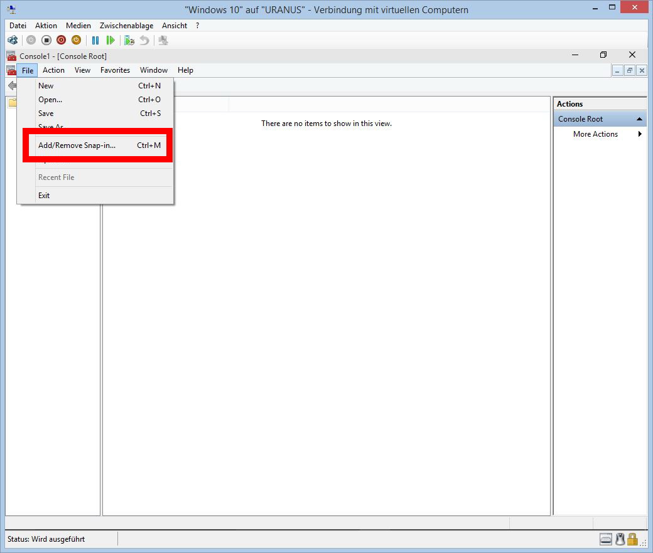Click the red Shut Down VM icon
This screenshot has height=553, width=653.
[61, 40]
